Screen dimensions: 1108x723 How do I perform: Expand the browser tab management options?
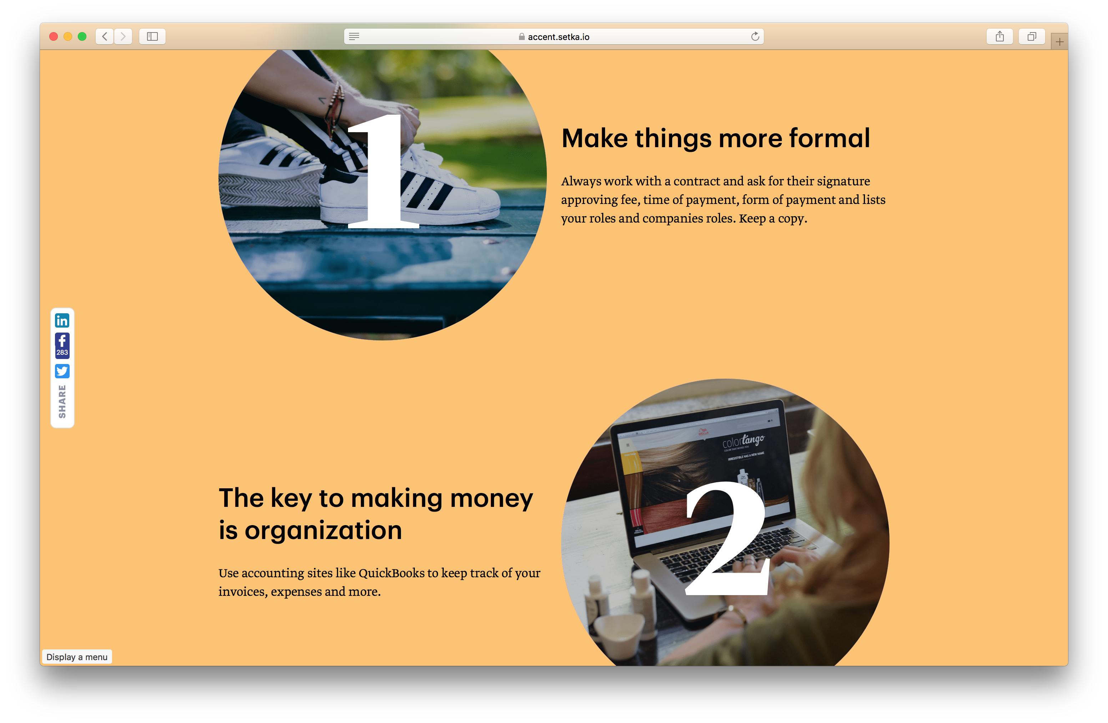coord(1031,36)
